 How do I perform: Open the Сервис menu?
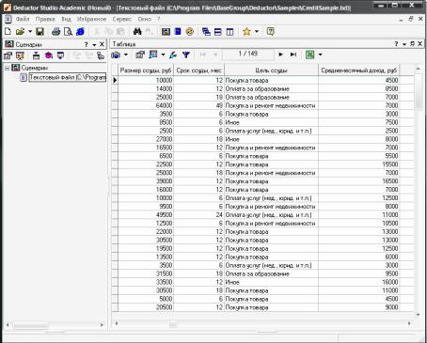(122, 19)
